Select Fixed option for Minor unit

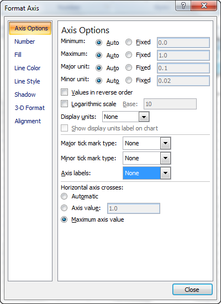tap(129, 80)
